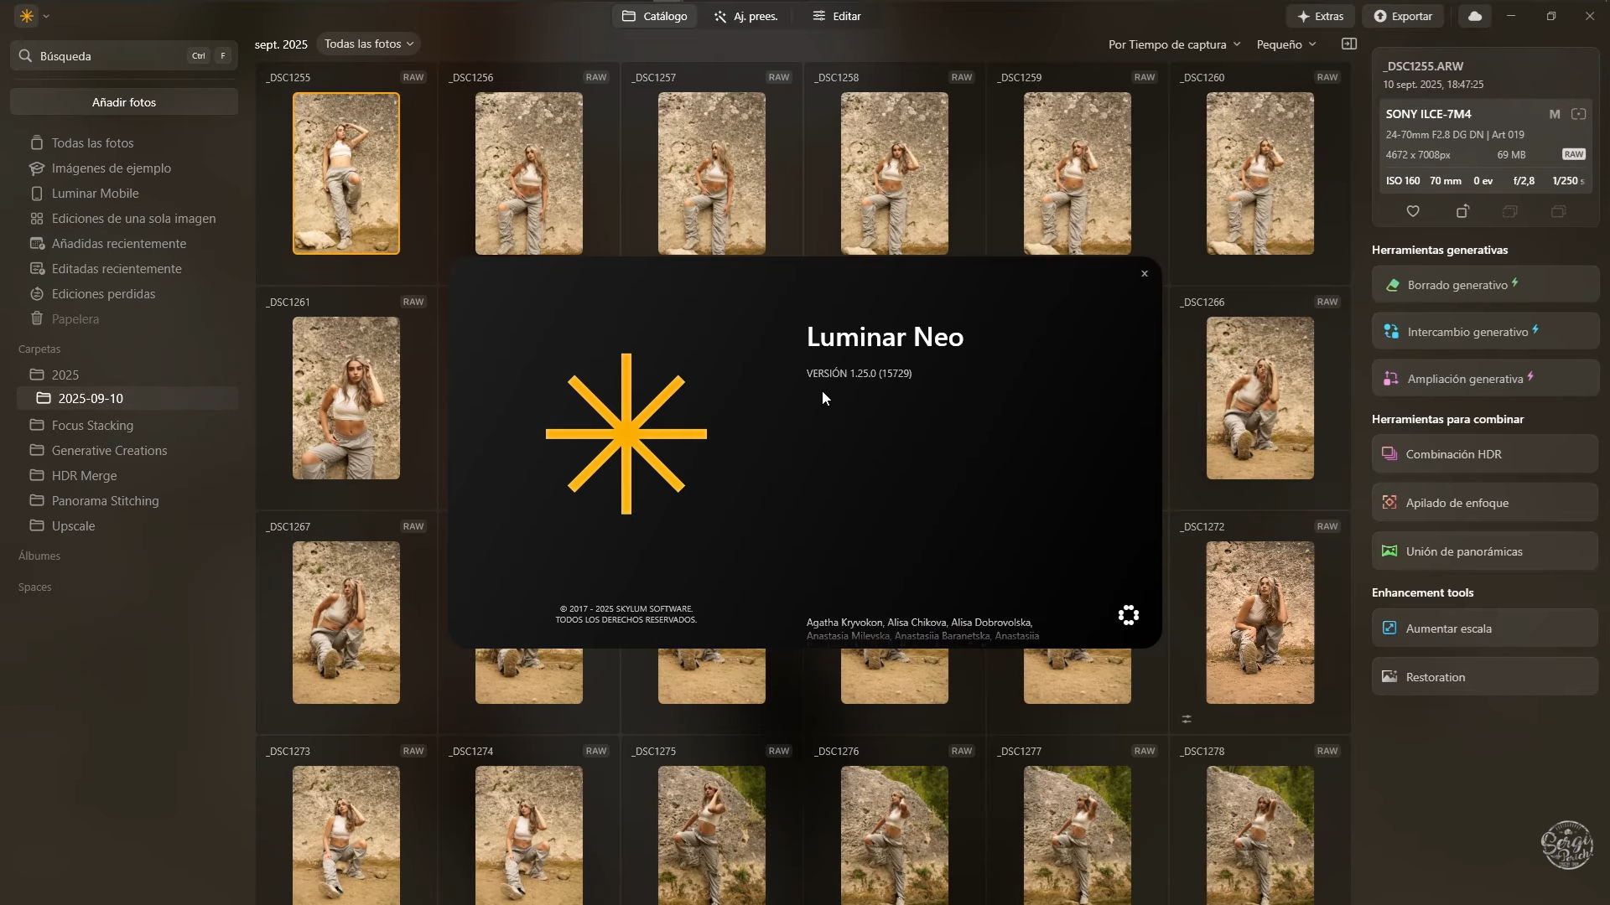Toggle the side panel layout icon
Screen dimensions: 1610x905
coord(1349,44)
